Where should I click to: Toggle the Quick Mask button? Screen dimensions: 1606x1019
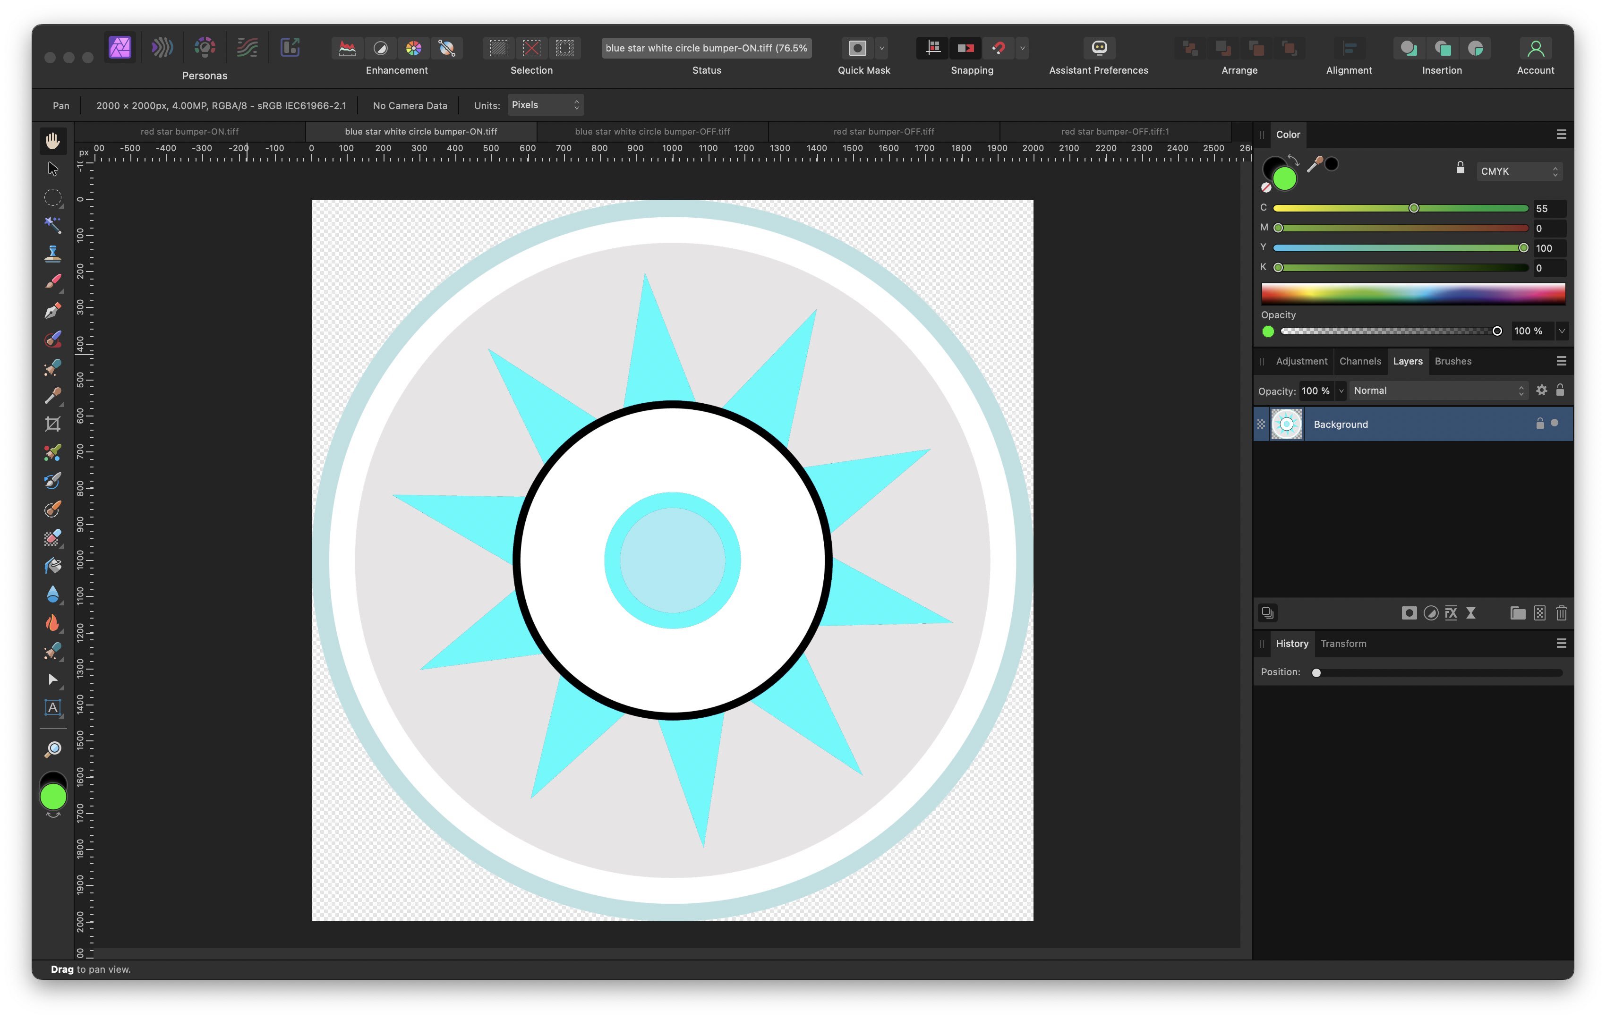(x=858, y=48)
